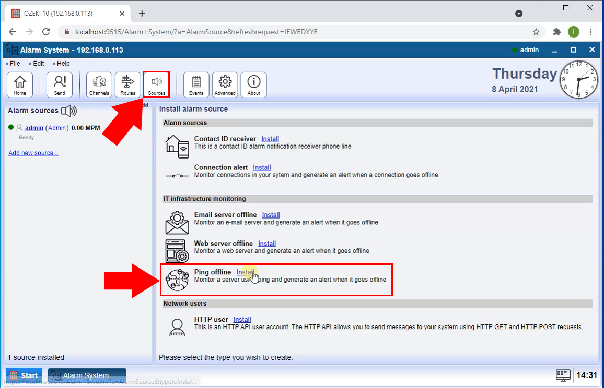Click the admin user label in title bar
The image size is (604, 388).
(529, 50)
